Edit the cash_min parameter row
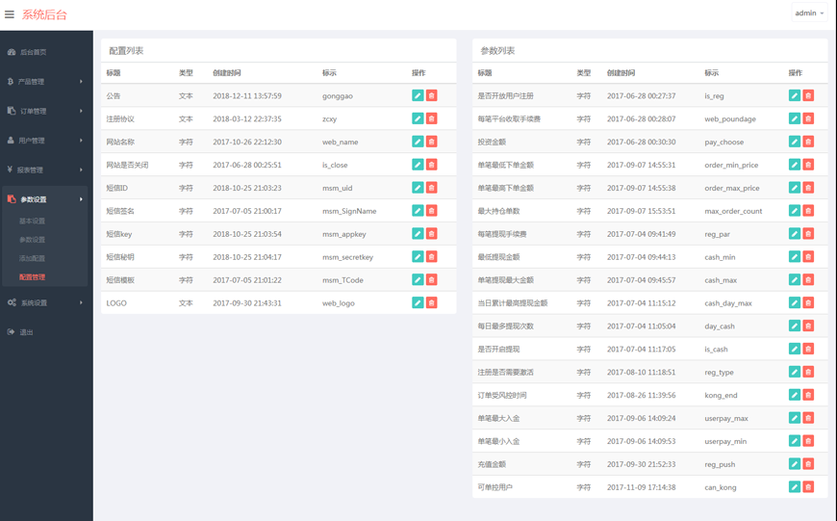837x521 pixels. tap(794, 257)
